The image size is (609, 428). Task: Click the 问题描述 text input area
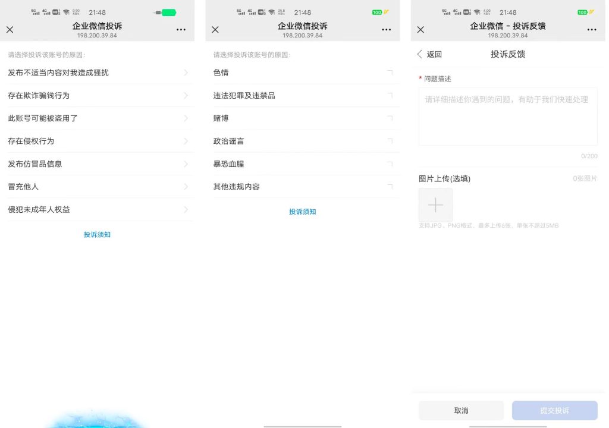point(507,116)
